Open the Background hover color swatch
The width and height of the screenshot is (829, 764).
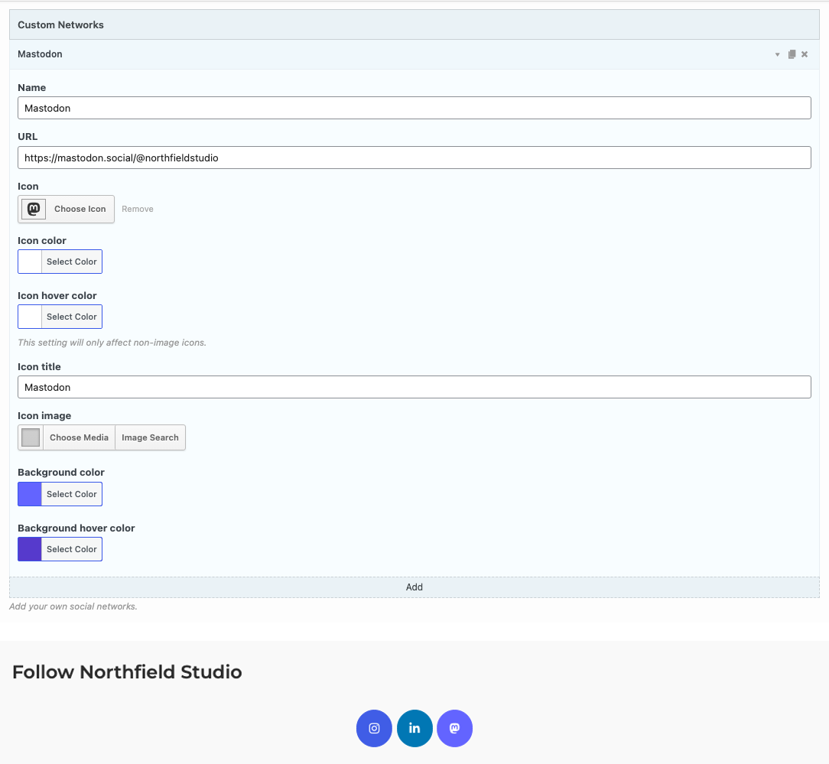30,549
